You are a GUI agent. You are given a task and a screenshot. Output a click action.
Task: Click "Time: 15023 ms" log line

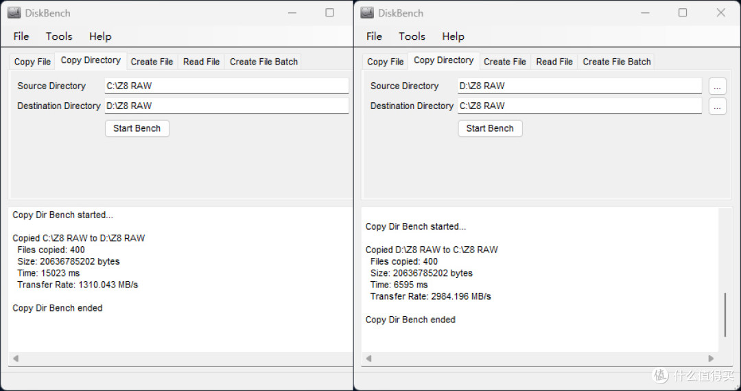pos(49,273)
